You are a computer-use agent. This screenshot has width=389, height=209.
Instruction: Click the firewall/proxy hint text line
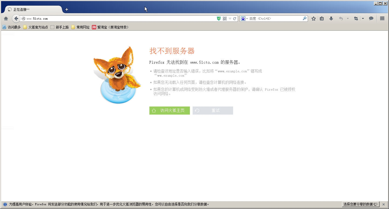coord(224,91)
